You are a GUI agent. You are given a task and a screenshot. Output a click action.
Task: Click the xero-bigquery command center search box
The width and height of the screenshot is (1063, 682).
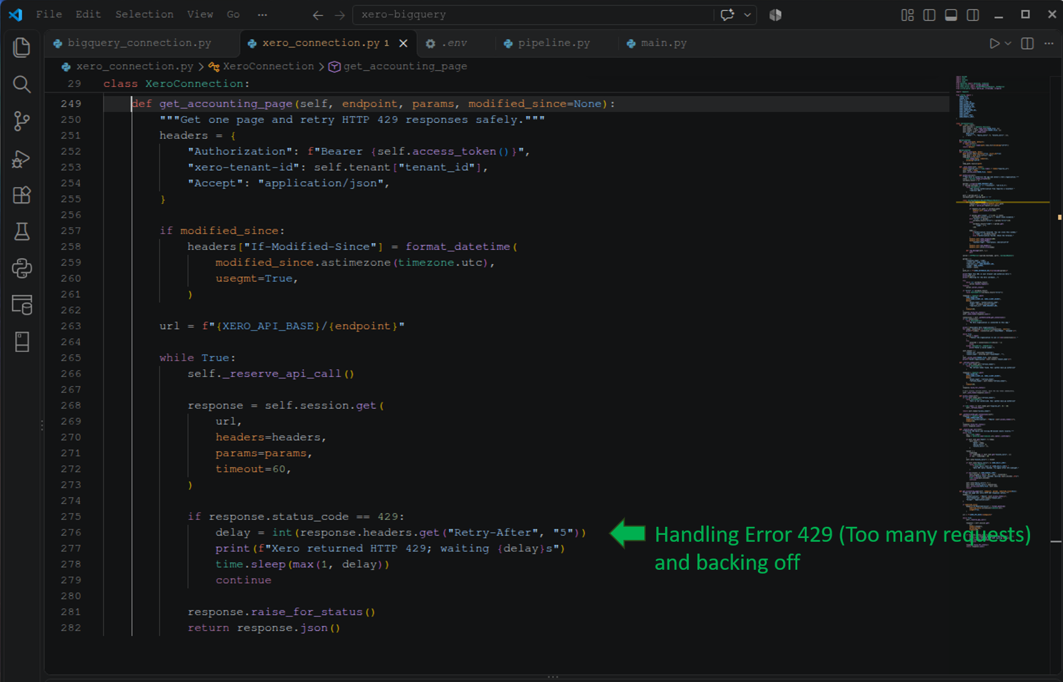[533, 15]
